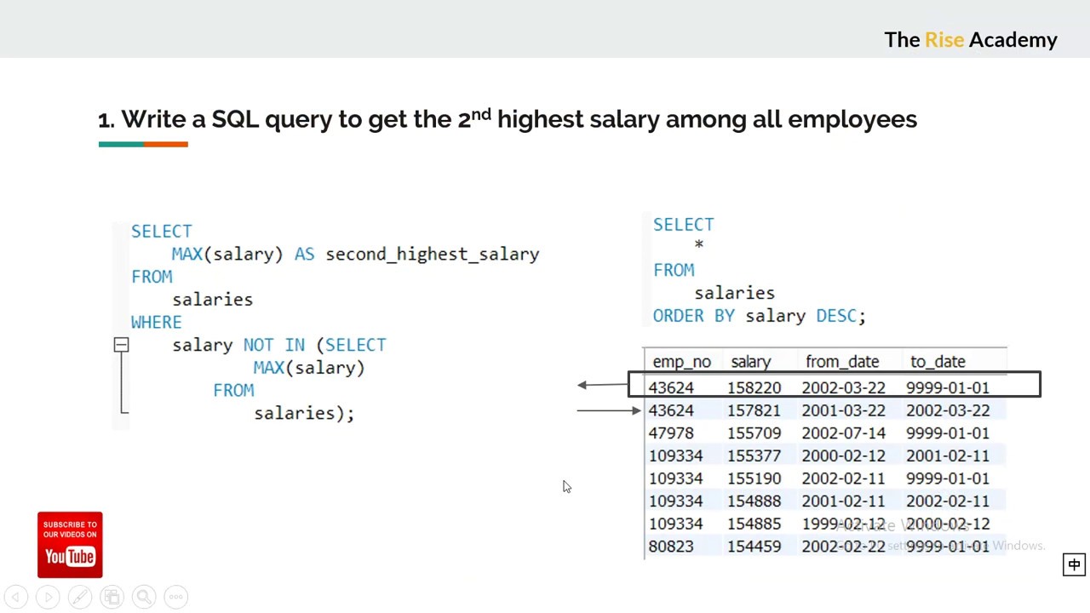Click from_date cell 2002-02-22
The image size is (1090, 613).
(x=843, y=547)
